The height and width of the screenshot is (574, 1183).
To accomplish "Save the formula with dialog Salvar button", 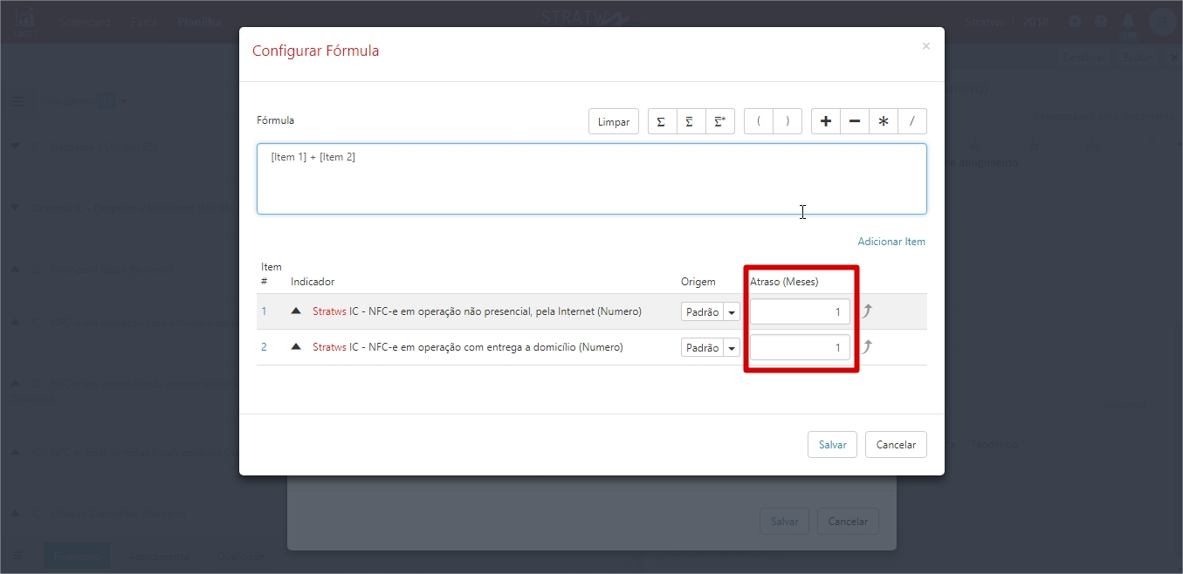I will [x=832, y=445].
